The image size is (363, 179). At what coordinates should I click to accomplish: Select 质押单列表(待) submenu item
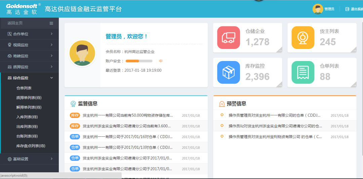coord(29,98)
